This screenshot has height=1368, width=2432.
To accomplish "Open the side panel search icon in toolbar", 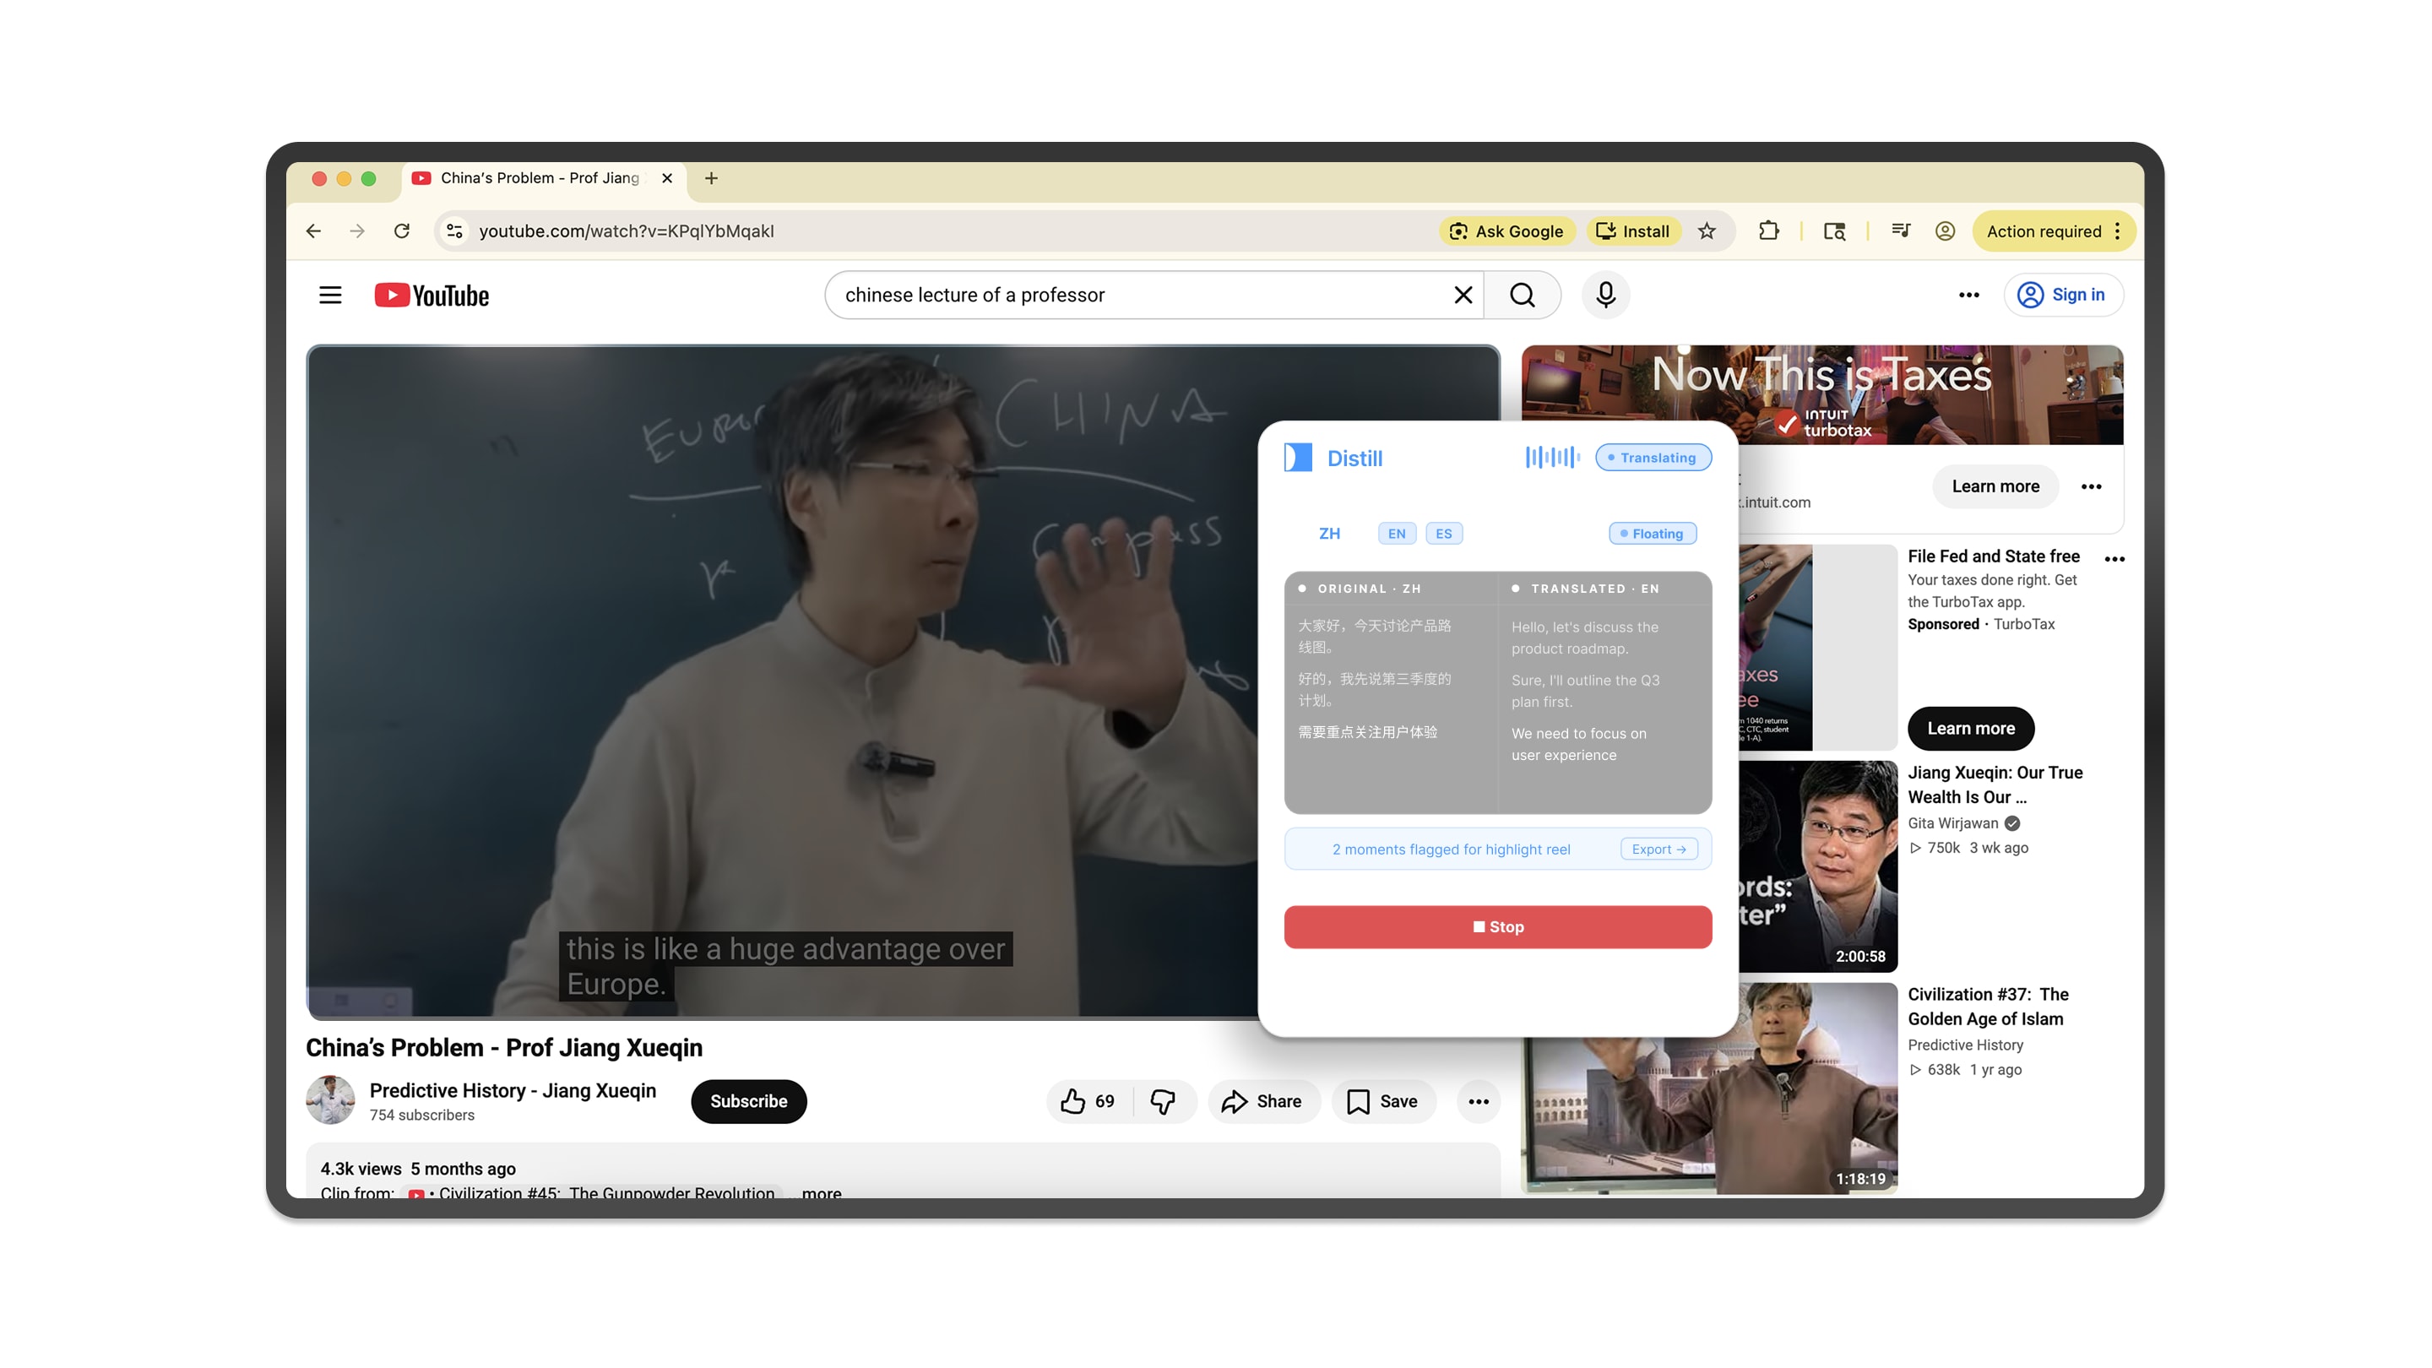I will coord(1834,231).
